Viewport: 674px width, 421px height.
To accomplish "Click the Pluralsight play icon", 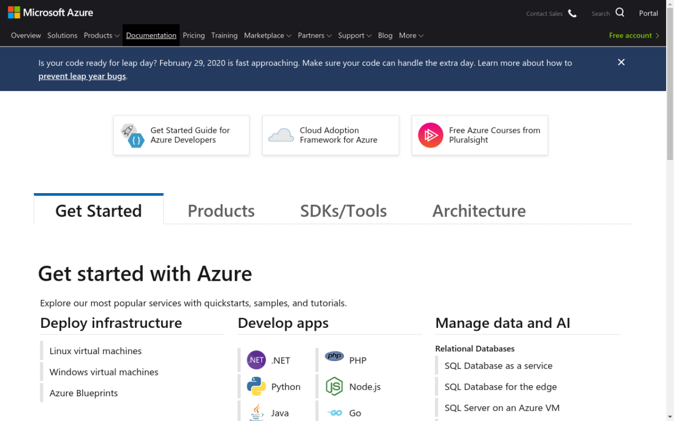I will 431,135.
